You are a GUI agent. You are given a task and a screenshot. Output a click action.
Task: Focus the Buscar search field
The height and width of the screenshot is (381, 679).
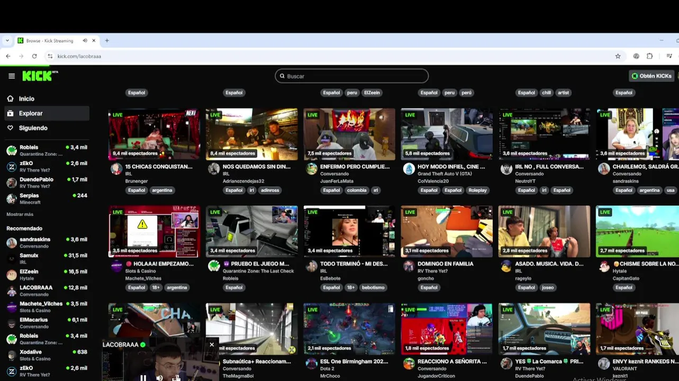351,76
